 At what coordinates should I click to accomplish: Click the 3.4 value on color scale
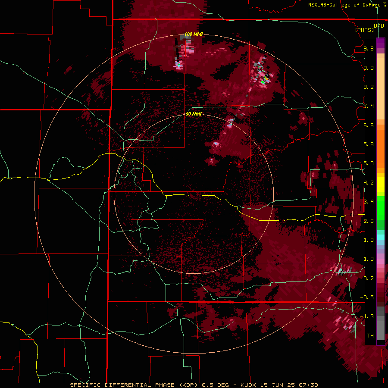[x=369, y=202]
